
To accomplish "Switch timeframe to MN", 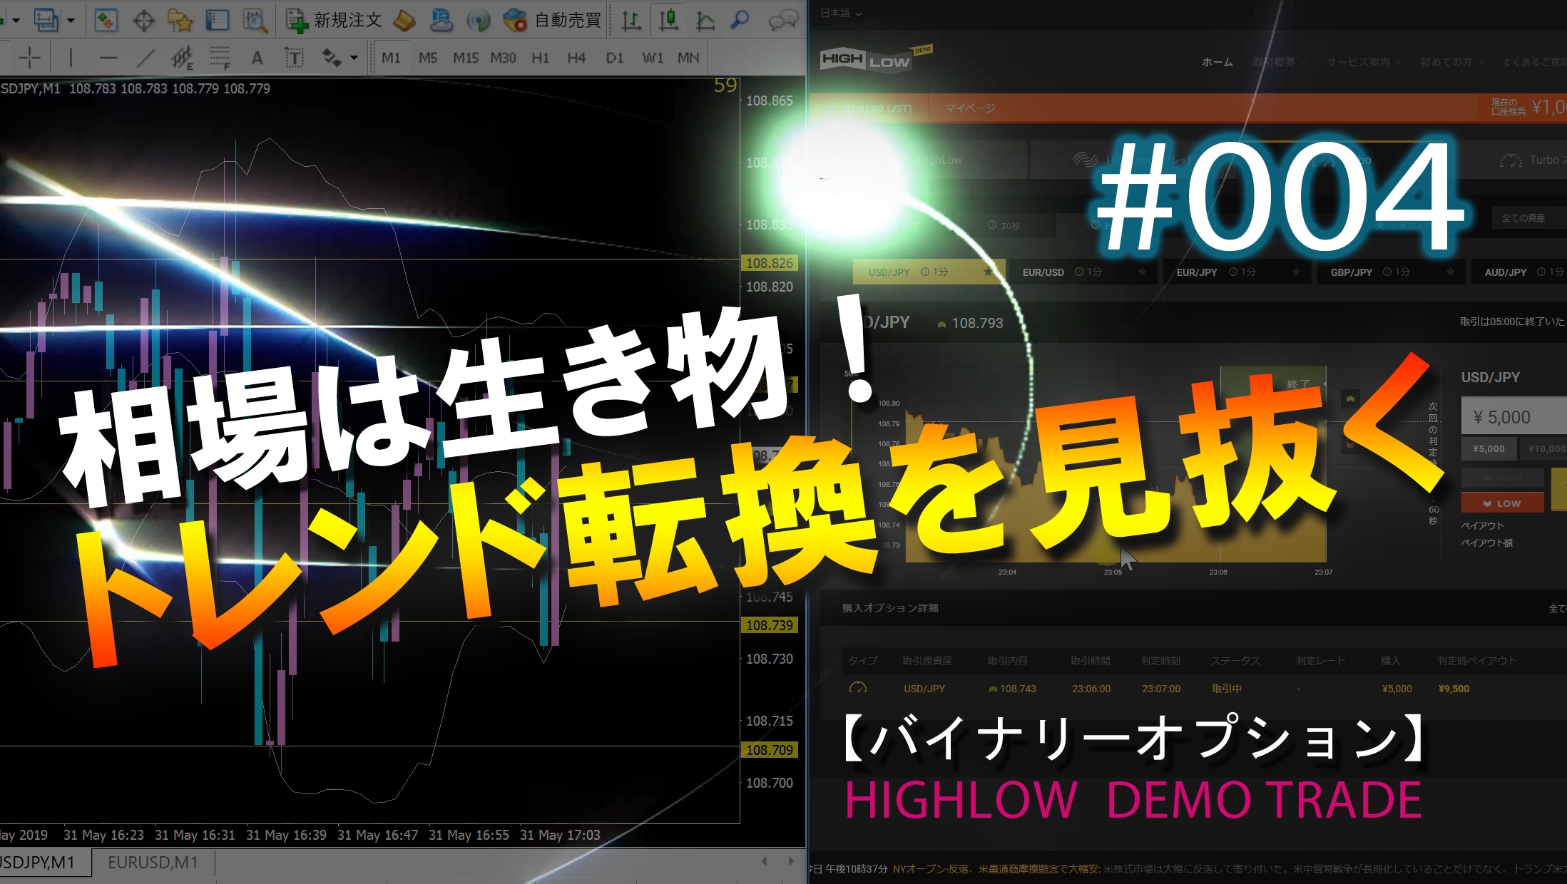I will (688, 58).
